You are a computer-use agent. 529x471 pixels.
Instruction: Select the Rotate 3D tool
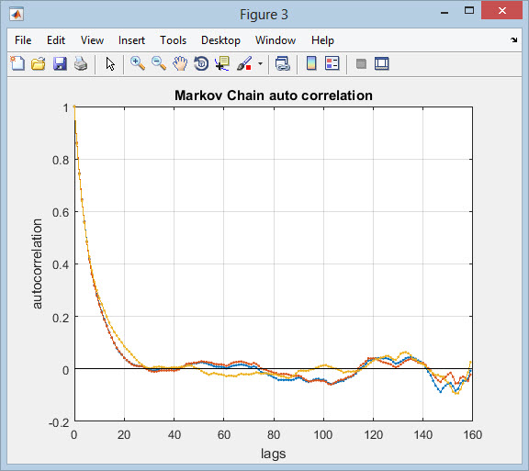(201, 63)
